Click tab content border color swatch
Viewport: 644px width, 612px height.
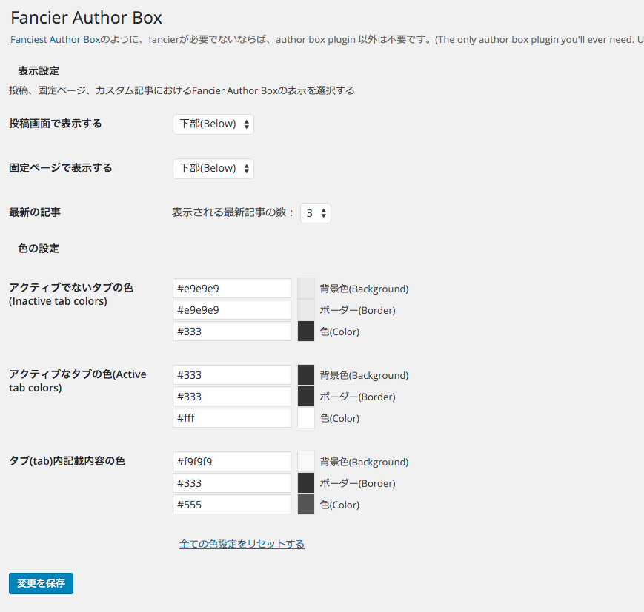306,483
